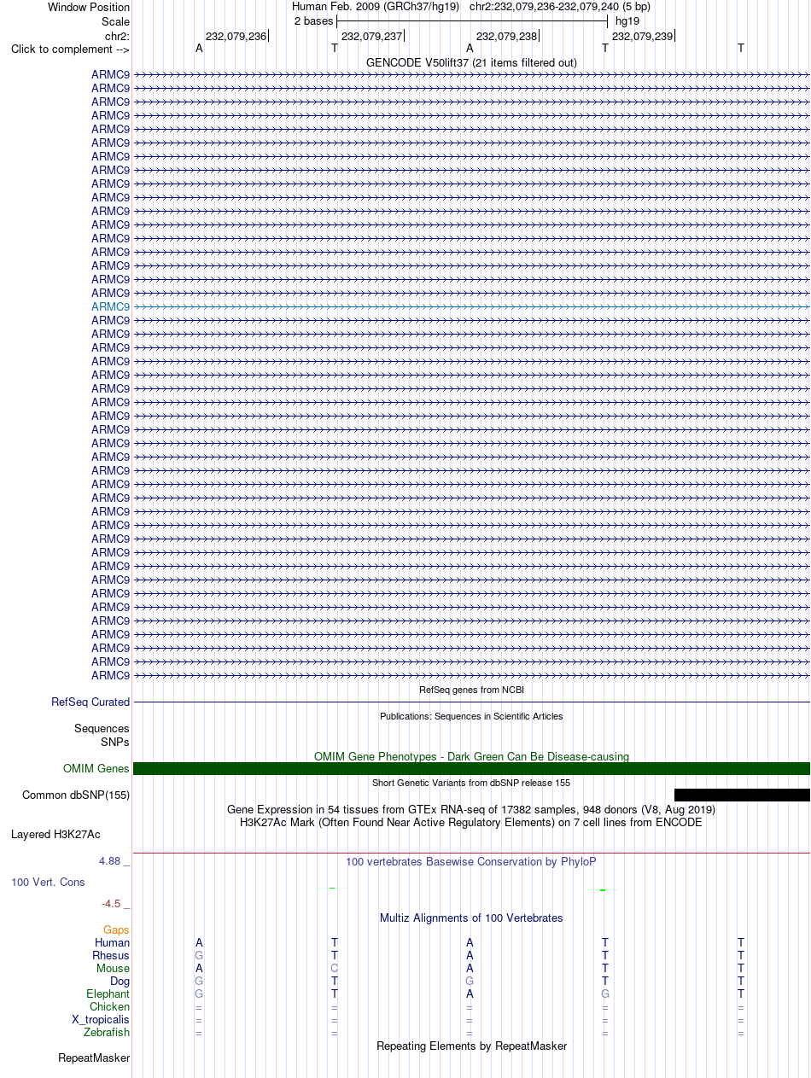811x1078 pixels.
Task: Click the '2 bases' scale bar text
Action: coord(313,21)
